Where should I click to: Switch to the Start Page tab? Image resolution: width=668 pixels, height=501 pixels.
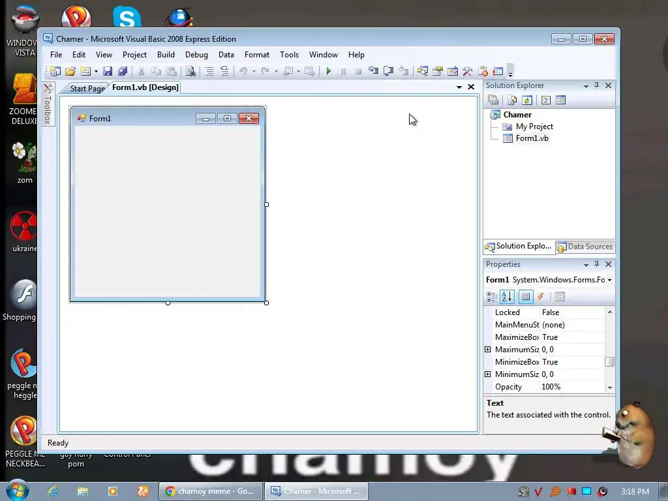pos(87,88)
